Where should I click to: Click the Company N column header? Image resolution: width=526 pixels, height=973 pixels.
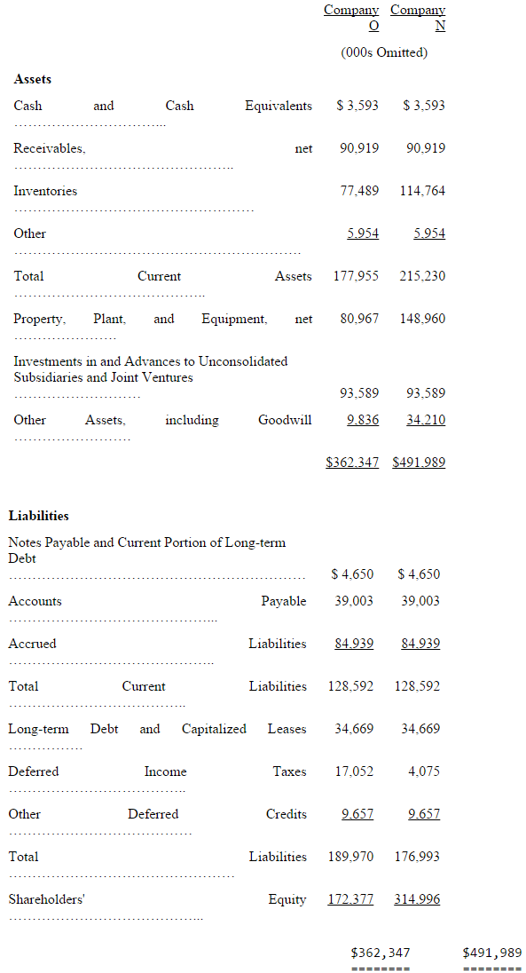click(x=418, y=18)
